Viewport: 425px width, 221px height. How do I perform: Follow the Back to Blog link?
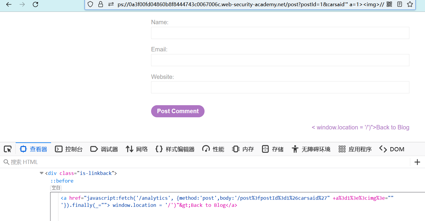pyautogui.click(x=393, y=127)
